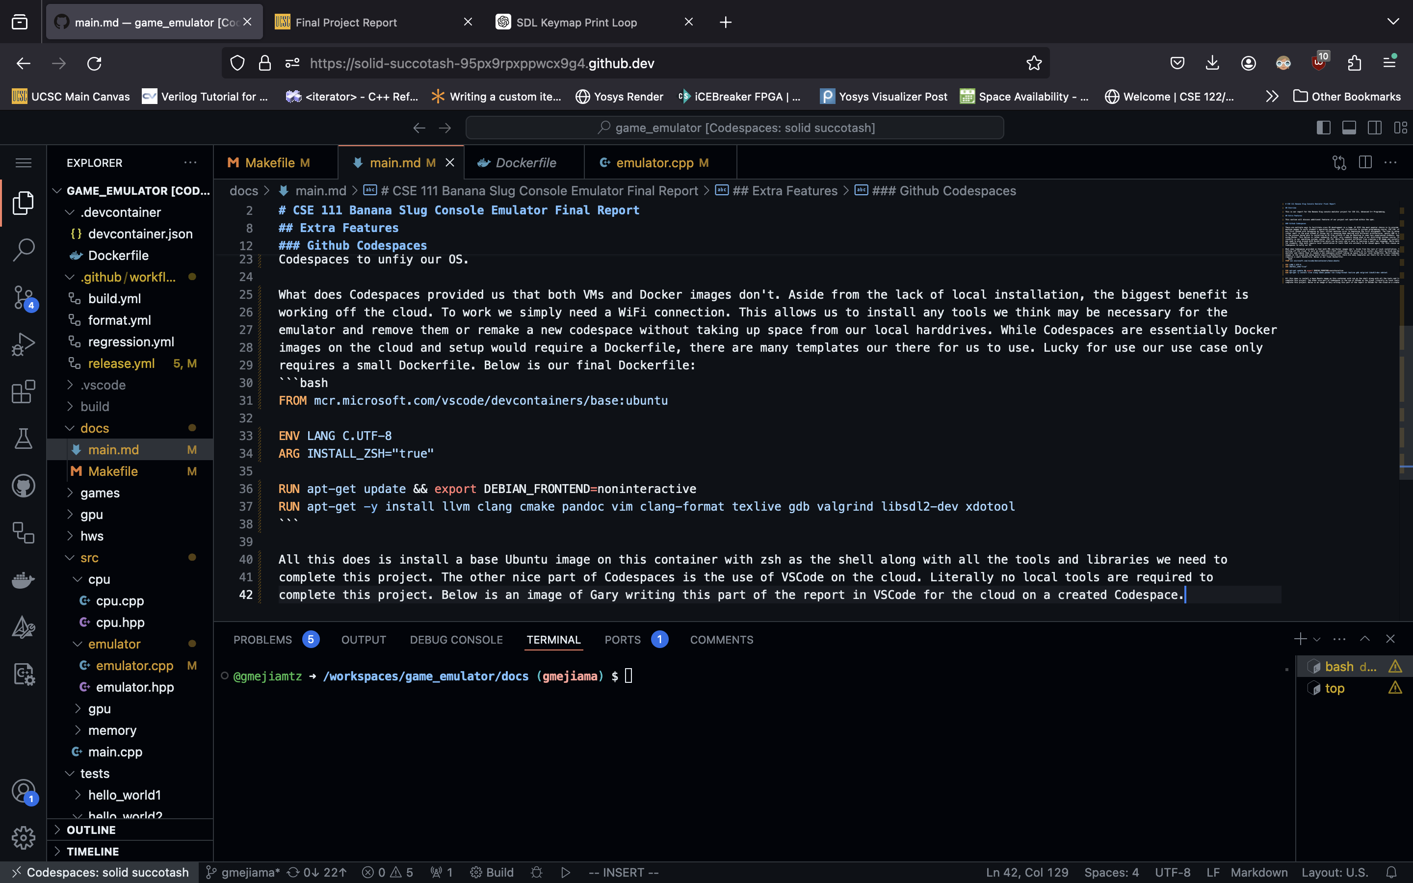Close the terminal panel
The image size is (1413, 883).
tap(1390, 639)
